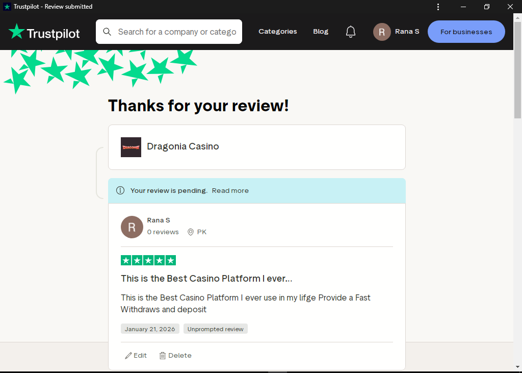Viewport: 522px width, 373px height.
Task: Open the Dragonia Casino company name
Action: click(183, 146)
